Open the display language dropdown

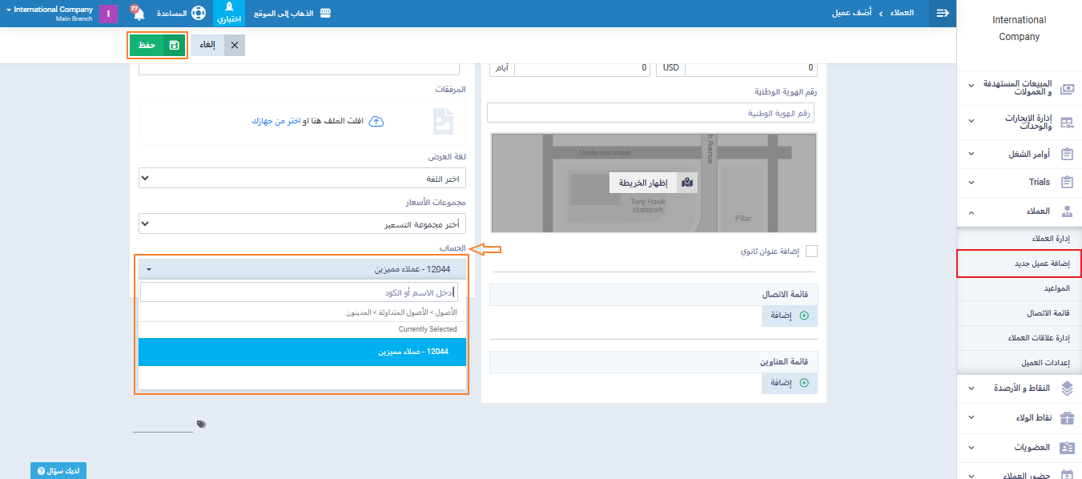pos(303,178)
